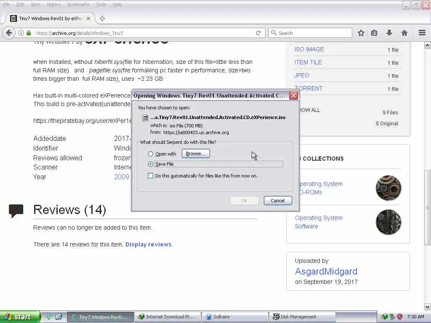This screenshot has height=323, width=431.
Task: Click the 8 Original text
Action: (387, 124)
